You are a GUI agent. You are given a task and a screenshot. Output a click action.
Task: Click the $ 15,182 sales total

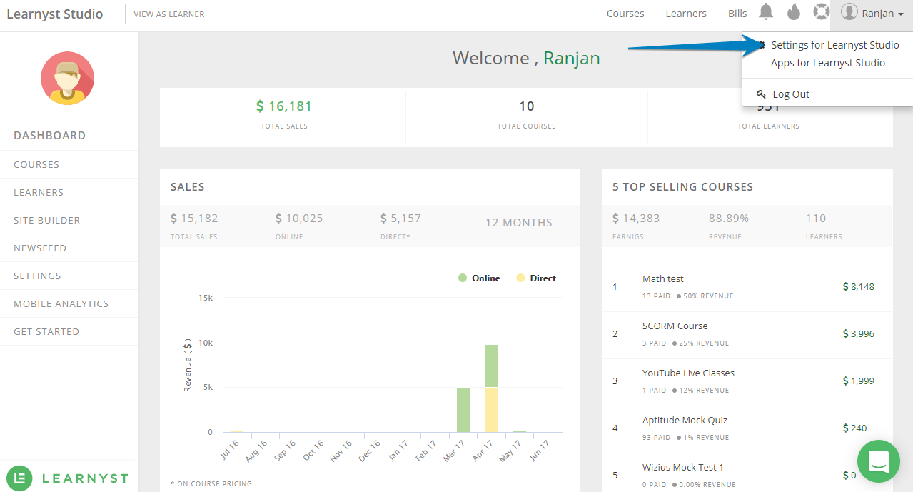tap(194, 219)
